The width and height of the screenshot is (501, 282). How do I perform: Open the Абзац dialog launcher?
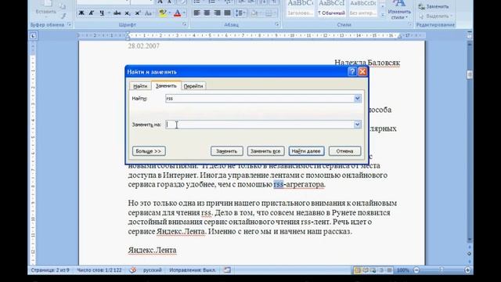tap(277, 24)
